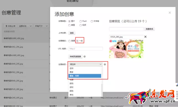
Task: Click the plus 本地上传 upload icon
Action: 6,26
